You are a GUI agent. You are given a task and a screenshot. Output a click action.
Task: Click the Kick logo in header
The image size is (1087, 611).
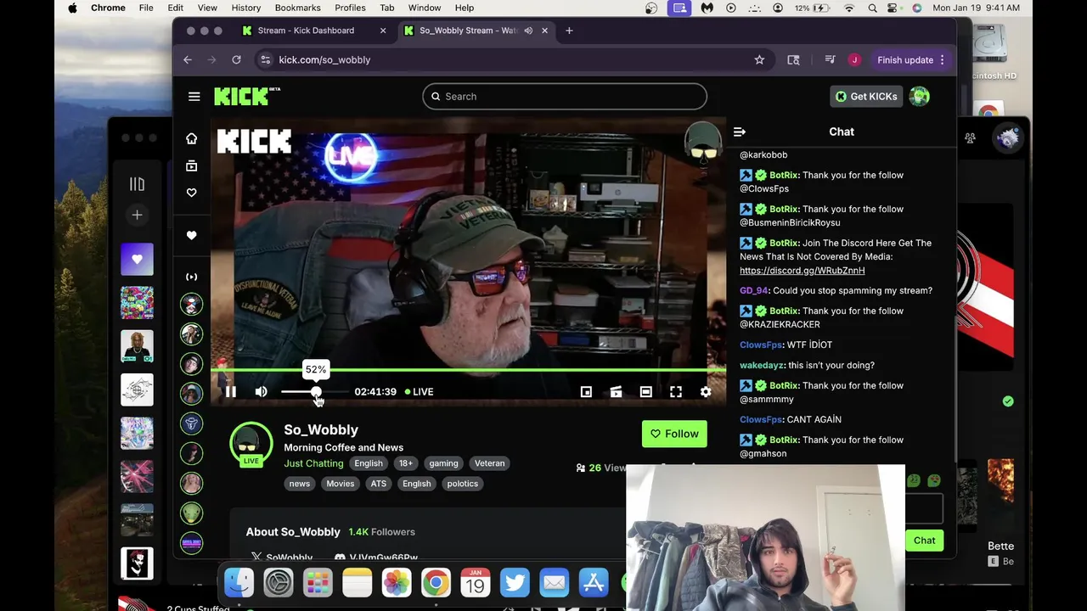[x=247, y=96]
